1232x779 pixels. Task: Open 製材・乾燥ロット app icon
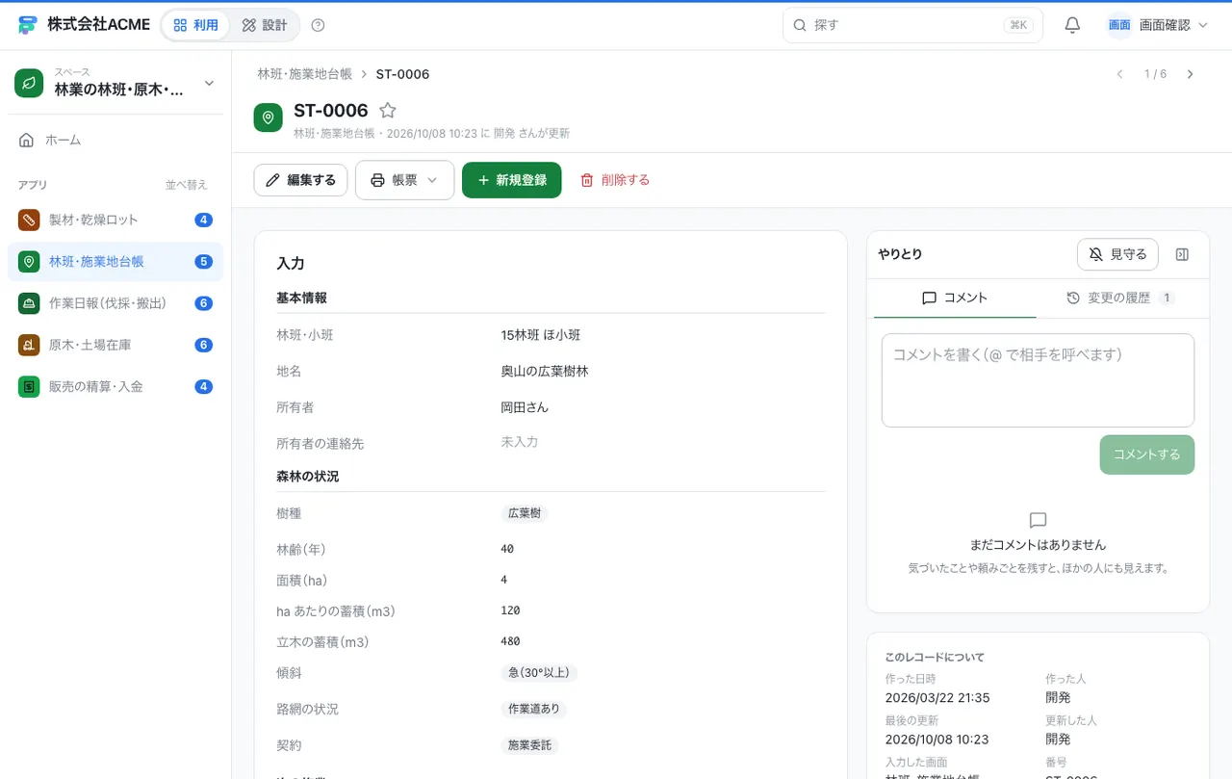(29, 220)
